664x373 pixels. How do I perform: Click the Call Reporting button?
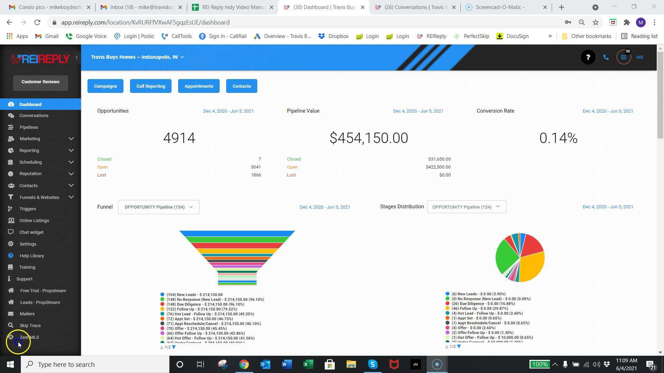click(150, 86)
